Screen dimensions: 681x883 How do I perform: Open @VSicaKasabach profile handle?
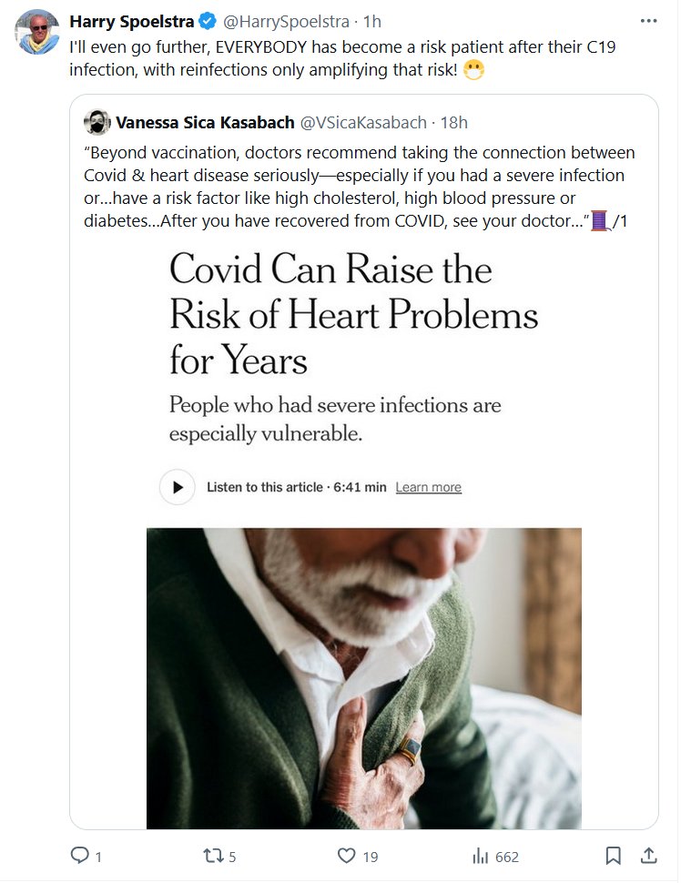click(x=363, y=122)
